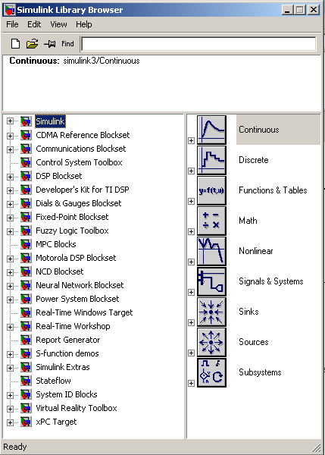Select the Sinks block library icon
The height and width of the screenshot is (455, 325).
click(x=211, y=312)
